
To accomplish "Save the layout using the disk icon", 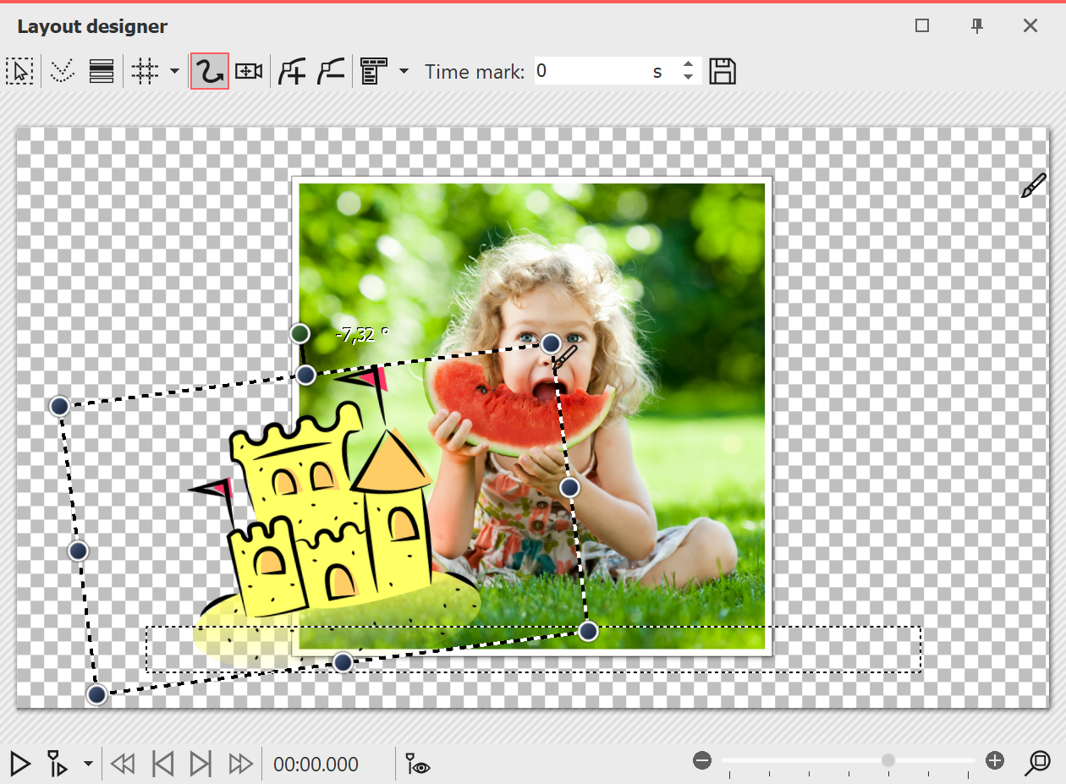I will click(x=723, y=71).
